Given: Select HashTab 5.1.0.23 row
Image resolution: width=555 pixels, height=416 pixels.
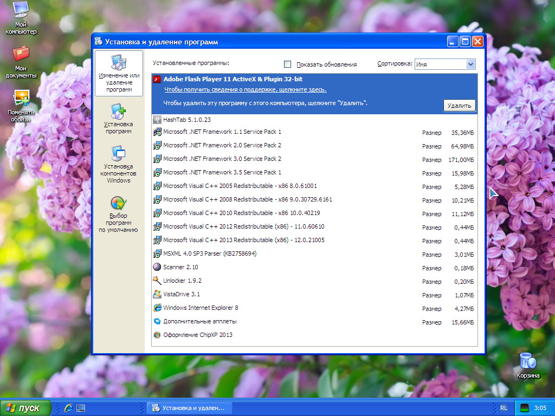Looking at the screenshot, I should tap(315, 120).
